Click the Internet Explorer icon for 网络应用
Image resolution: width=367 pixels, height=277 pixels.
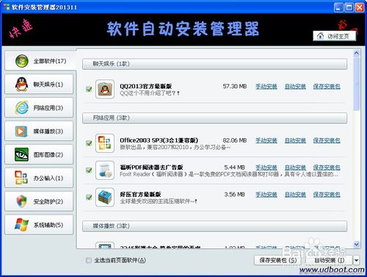(x=22, y=107)
